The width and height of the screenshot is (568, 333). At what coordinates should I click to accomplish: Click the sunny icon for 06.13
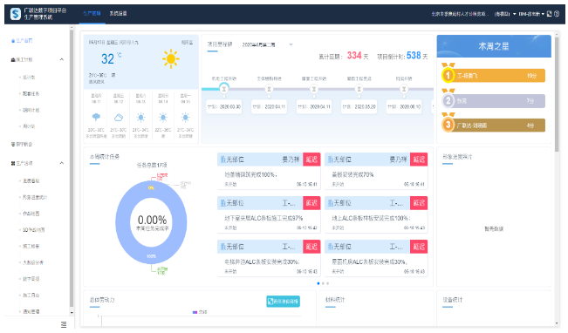click(x=140, y=118)
